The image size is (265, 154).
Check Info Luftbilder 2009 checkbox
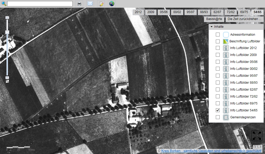(218, 55)
